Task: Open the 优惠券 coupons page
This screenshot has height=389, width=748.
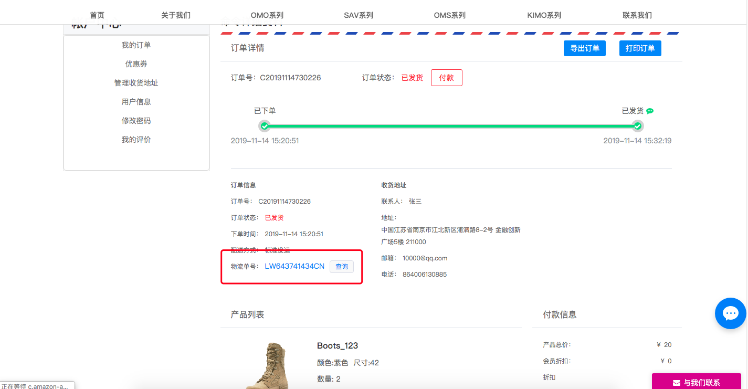Action: (136, 64)
